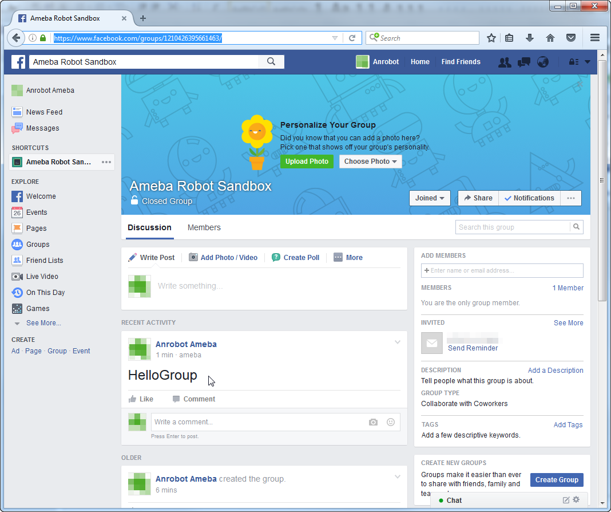This screenshot has height=512, width=611.
Task: Click the site information icon in address bar
Action: point(33,38)
